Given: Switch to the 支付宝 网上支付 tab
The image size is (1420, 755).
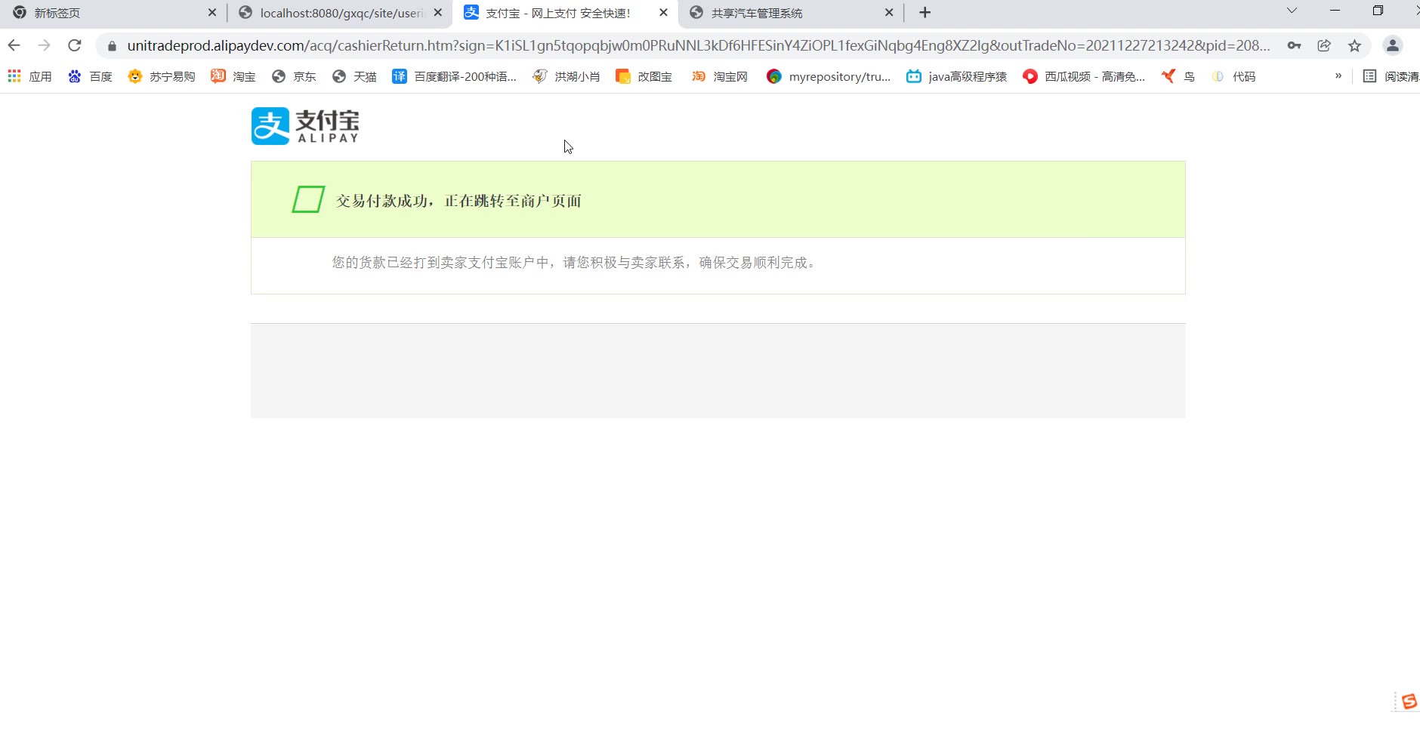Looking at the screenshot, I should point(566,13).
